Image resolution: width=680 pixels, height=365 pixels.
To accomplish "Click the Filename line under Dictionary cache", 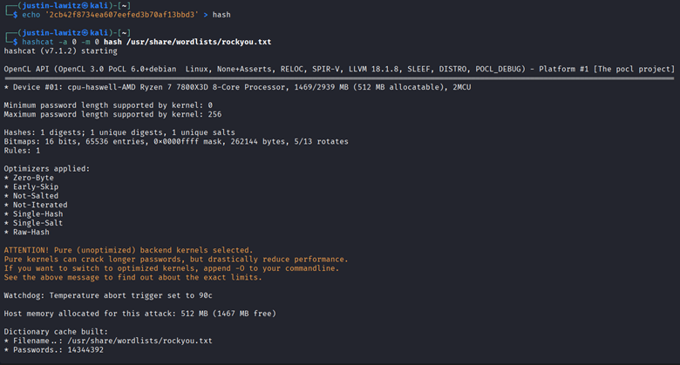I will tap(108, 341).
